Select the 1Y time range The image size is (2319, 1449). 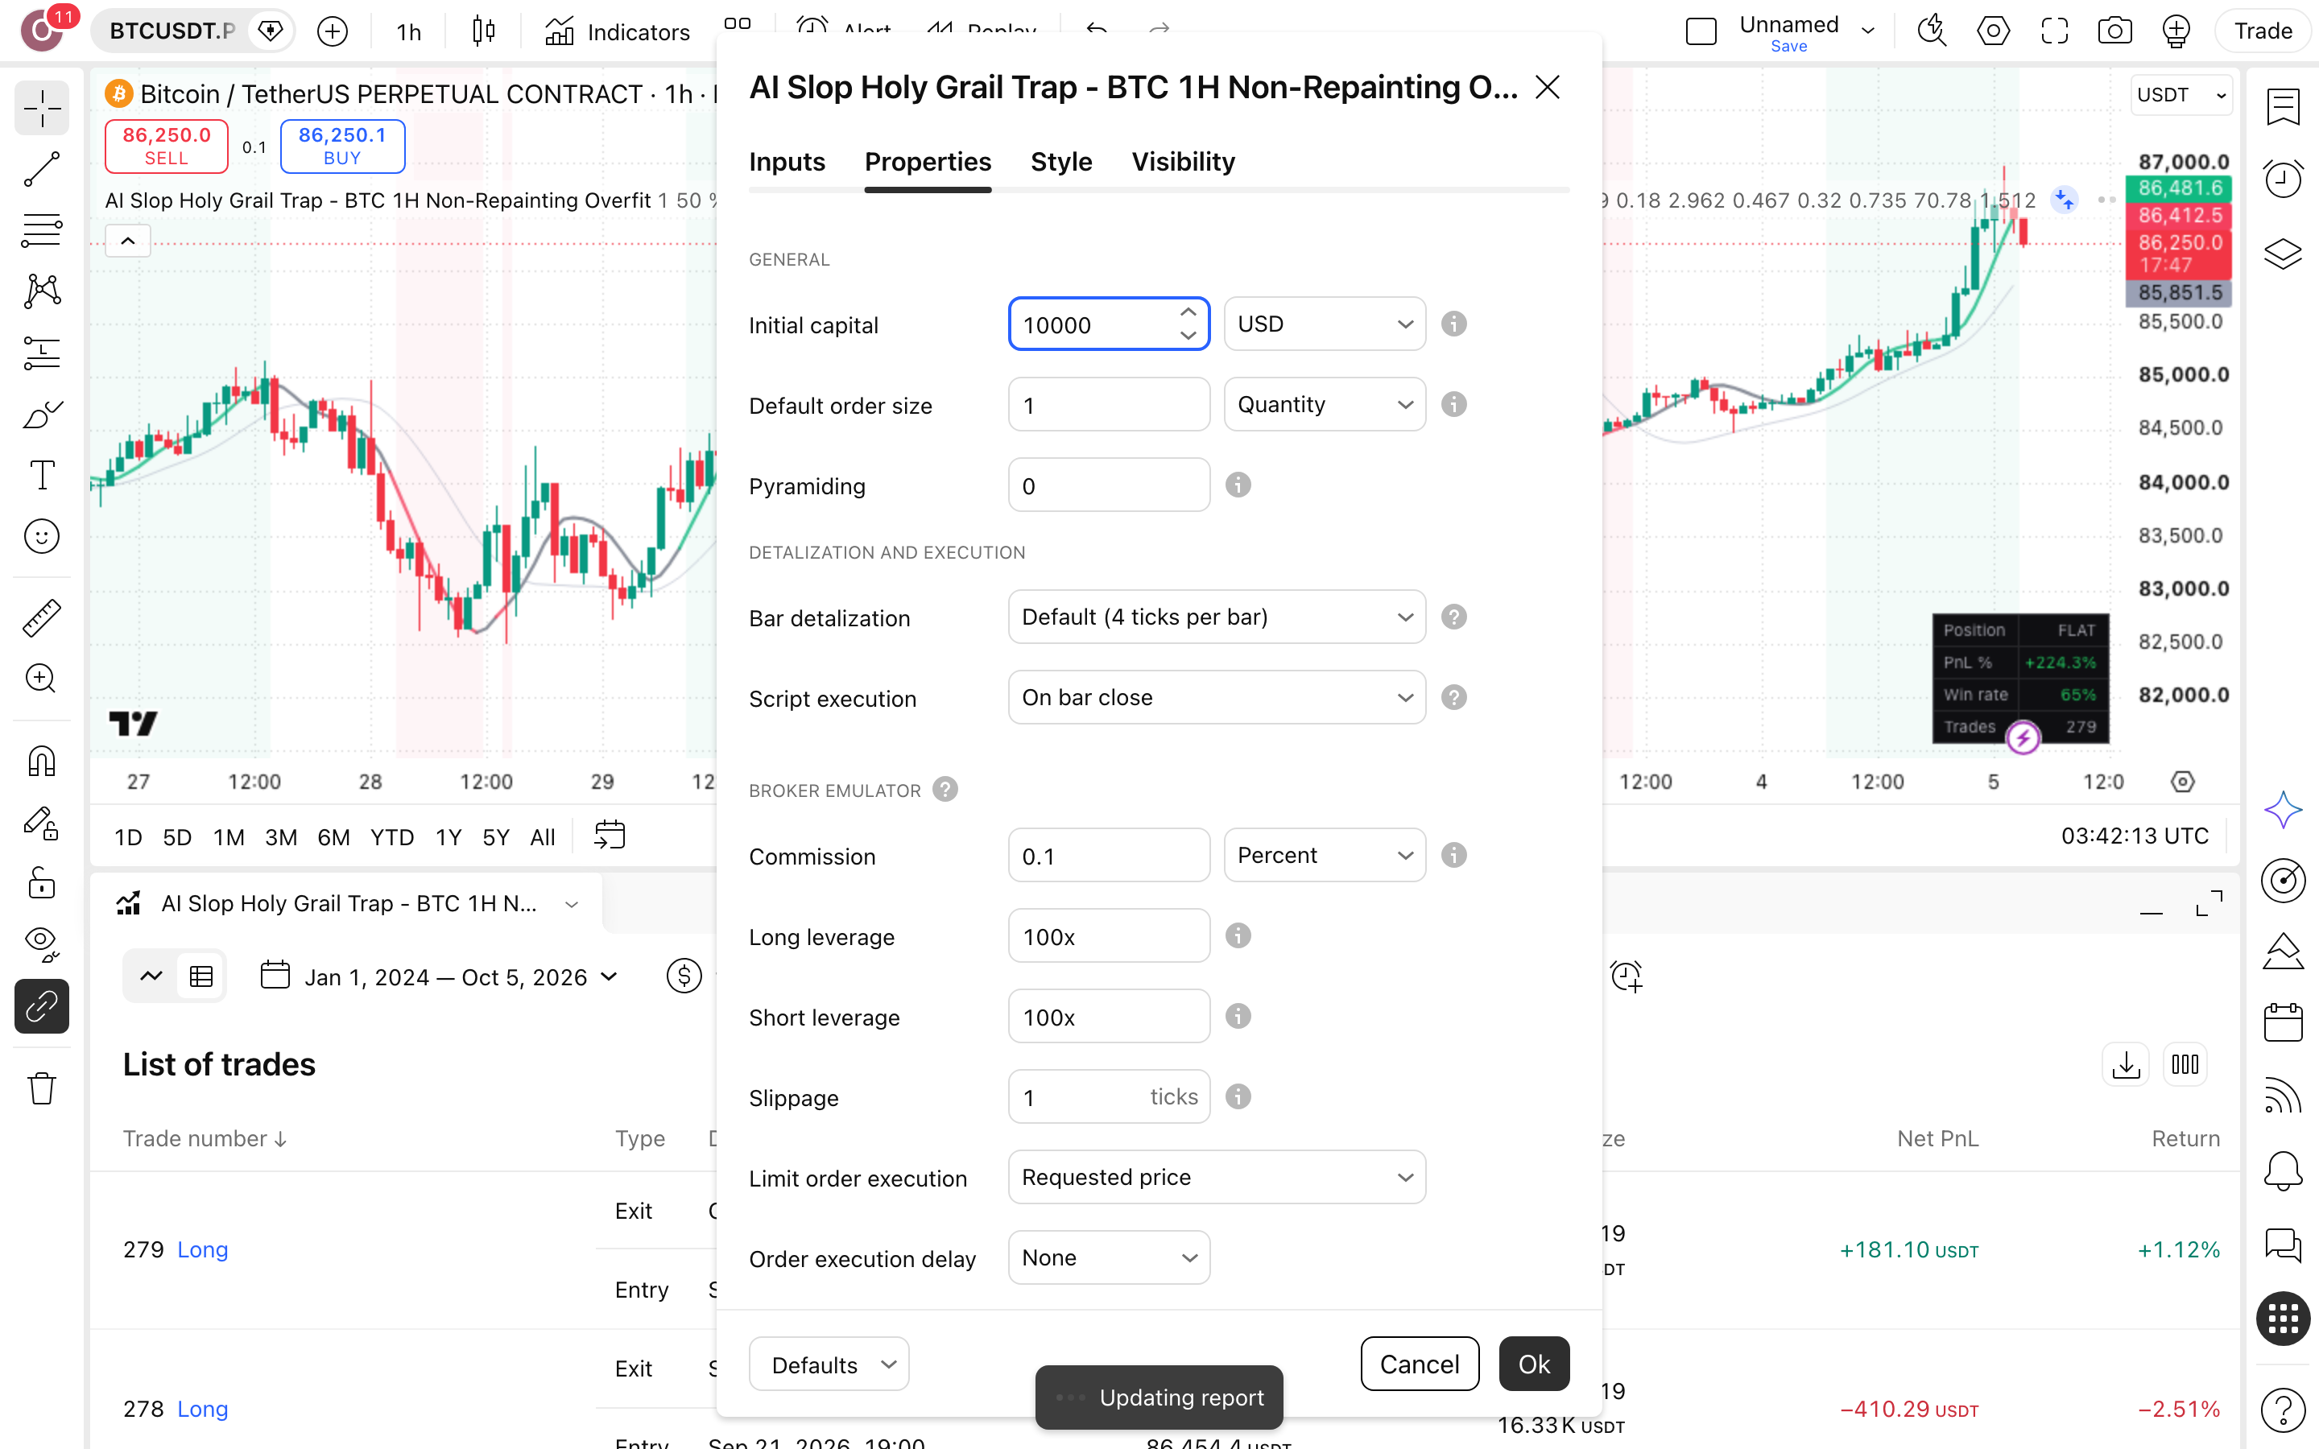tap(448, 837)
